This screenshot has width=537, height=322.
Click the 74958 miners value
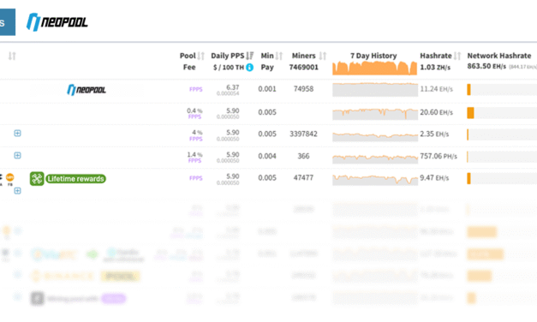point(303,89)
